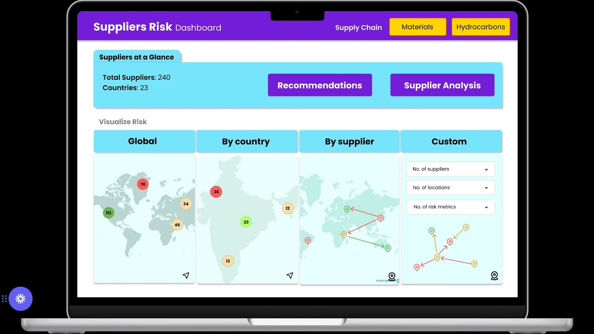Click the Countries: 23 text
This screenshot has height=334, width=594.
[x=125, y=88]
